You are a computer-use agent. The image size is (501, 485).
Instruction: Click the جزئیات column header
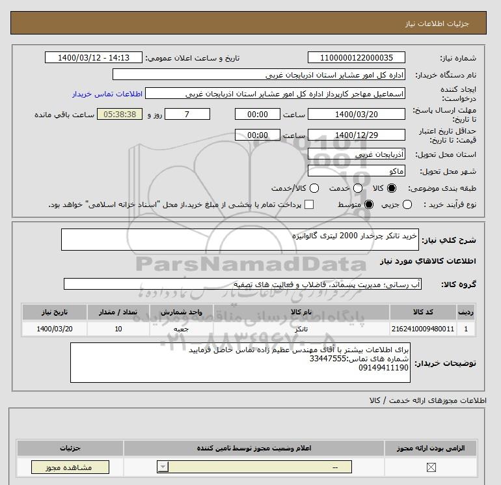(x=70, y=449)
